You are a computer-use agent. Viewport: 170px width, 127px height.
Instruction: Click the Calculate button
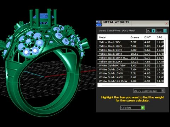pos(132,108)
